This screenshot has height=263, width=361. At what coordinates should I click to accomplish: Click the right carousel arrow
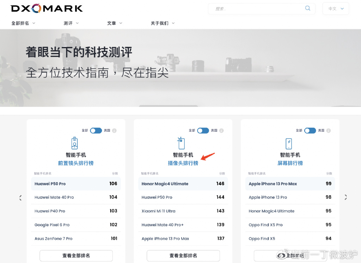(x=345, y=198)
